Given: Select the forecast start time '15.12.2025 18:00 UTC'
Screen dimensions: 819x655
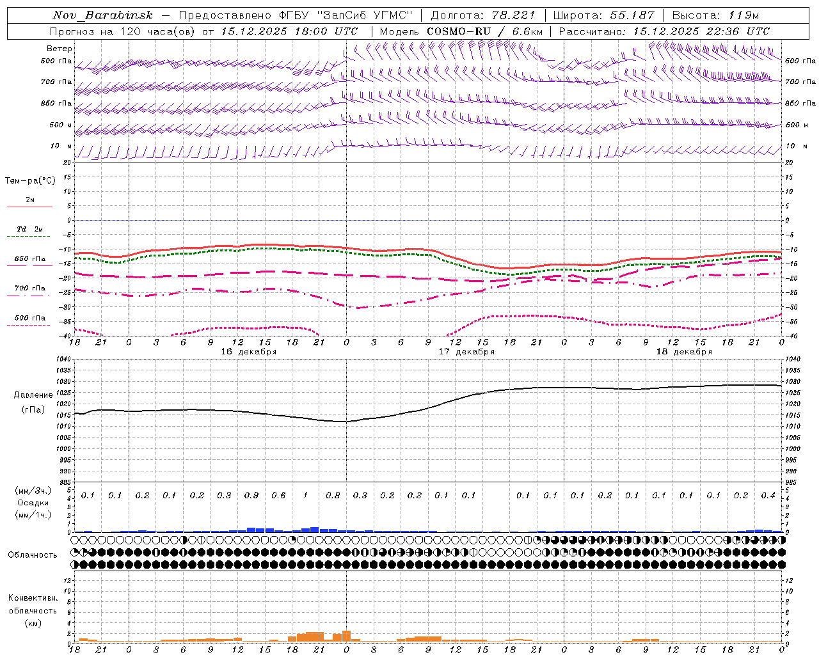Looking at the screenshot, I should point(289,31).
